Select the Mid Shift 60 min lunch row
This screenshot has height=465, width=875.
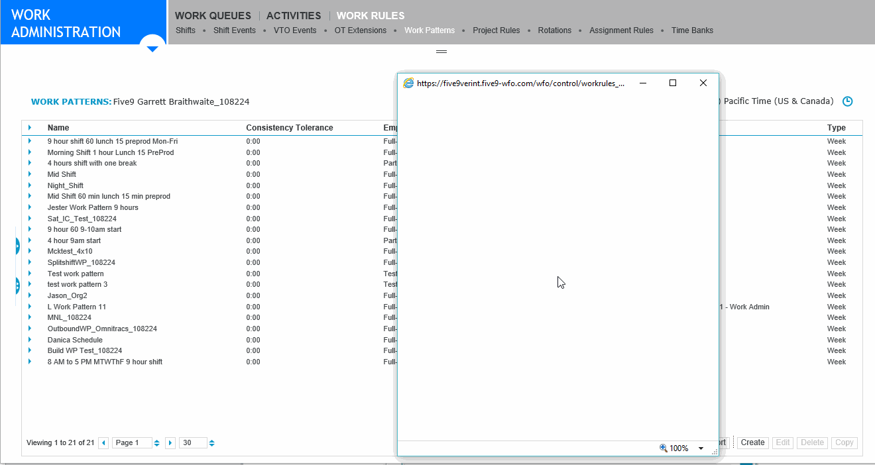point(109,196)
